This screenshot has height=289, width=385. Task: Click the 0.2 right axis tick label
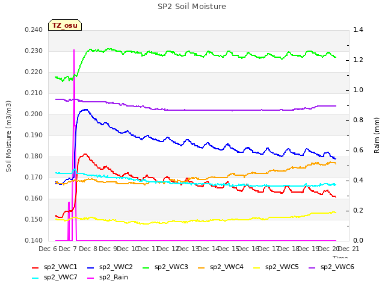point(358,211)
